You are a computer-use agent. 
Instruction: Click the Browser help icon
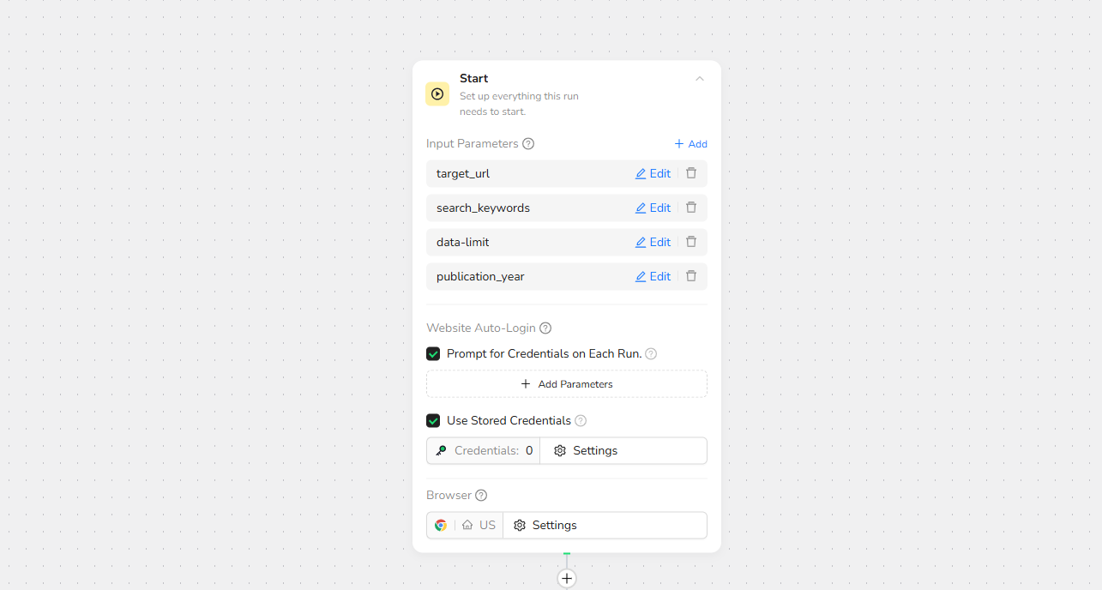tap(481, 496)
